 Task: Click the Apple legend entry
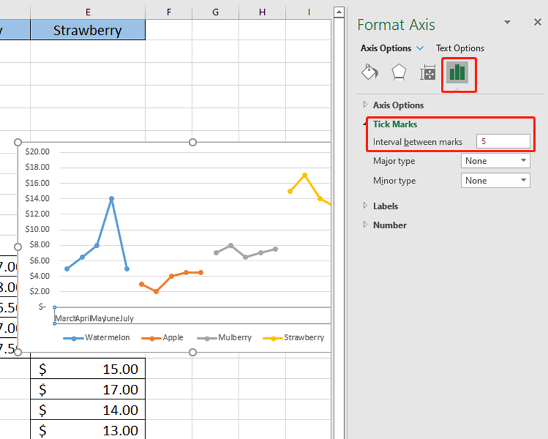(x=162, y=338)
